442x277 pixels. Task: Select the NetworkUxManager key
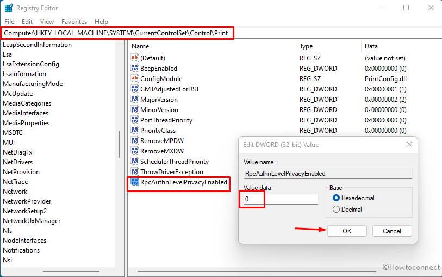[x=32, y=221]
